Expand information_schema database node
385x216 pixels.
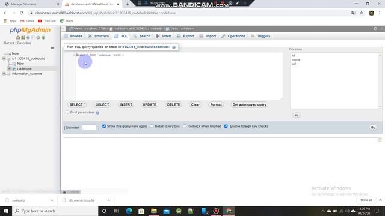(4, 74)
